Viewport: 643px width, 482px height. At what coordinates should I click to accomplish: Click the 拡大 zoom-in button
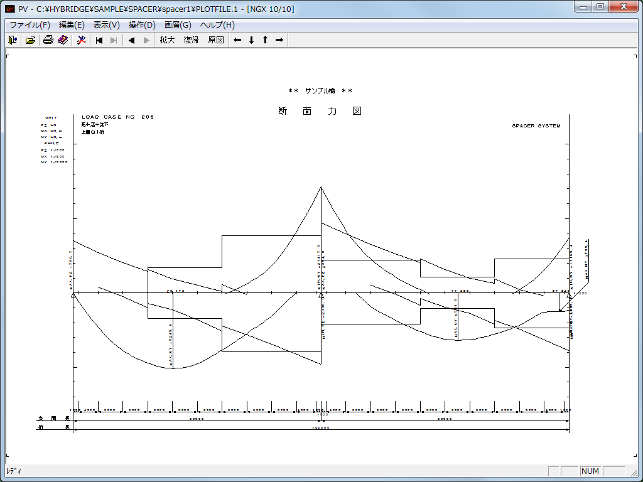[167, 40]
